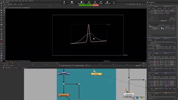
Task: Open Transform tab in Roto properties
Action: coord(154,8)
